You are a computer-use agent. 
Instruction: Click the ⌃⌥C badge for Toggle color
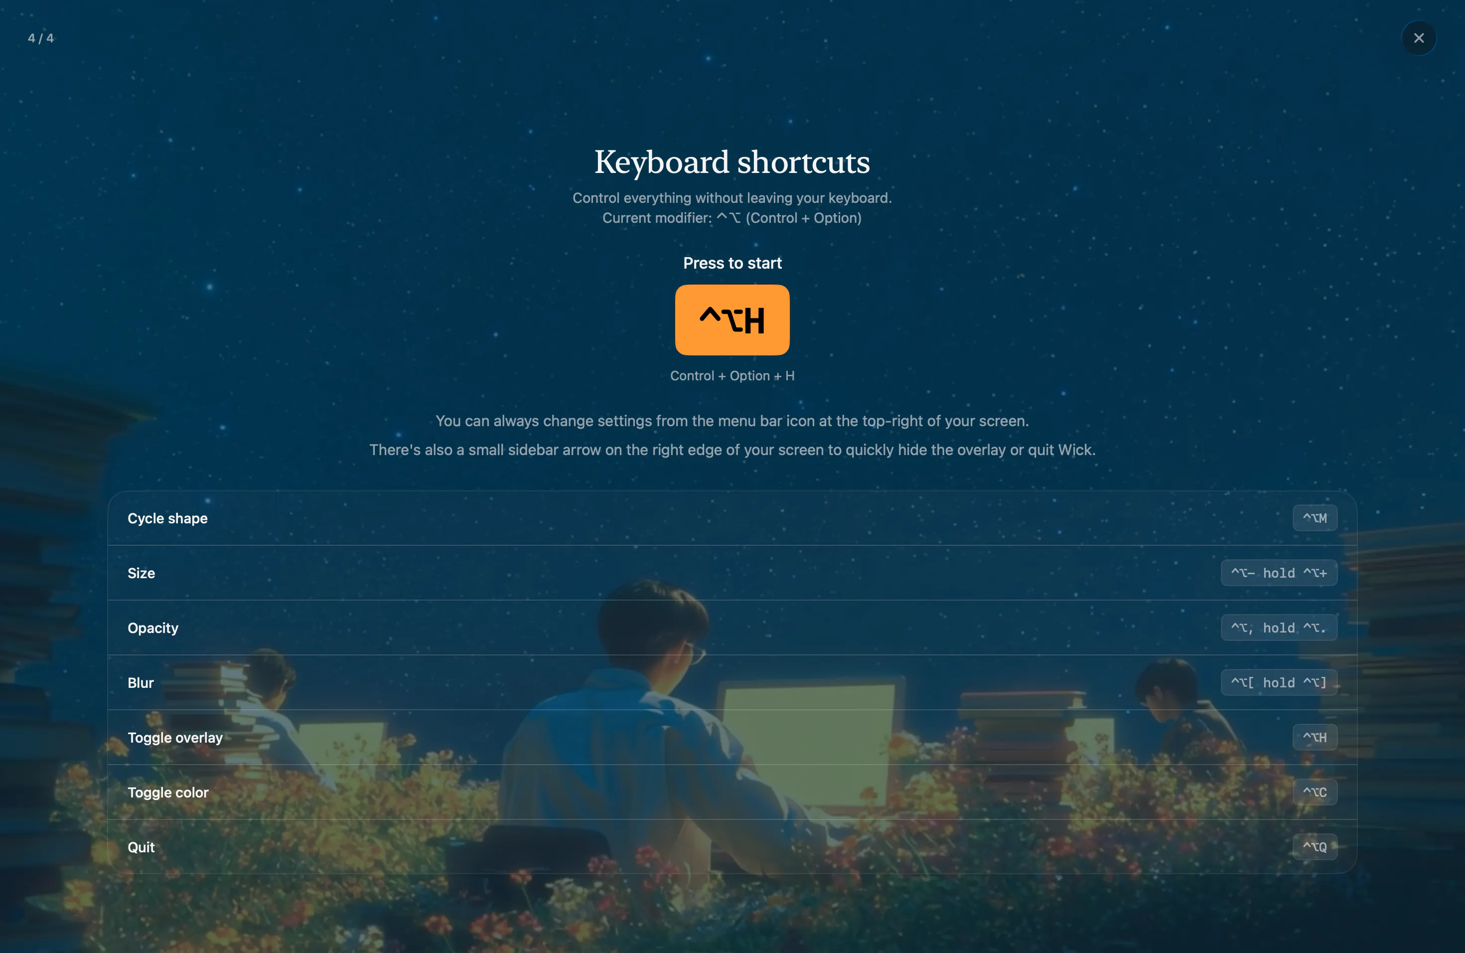tap(1314, 793)
